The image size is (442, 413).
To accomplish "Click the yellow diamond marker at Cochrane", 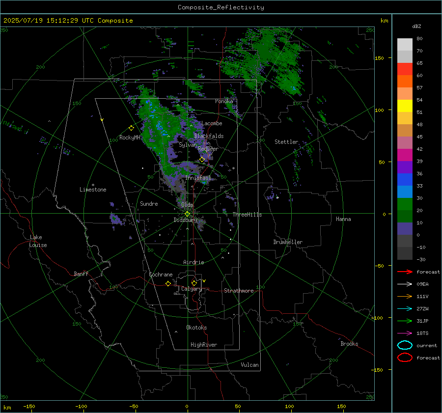I will click(168, 283).
